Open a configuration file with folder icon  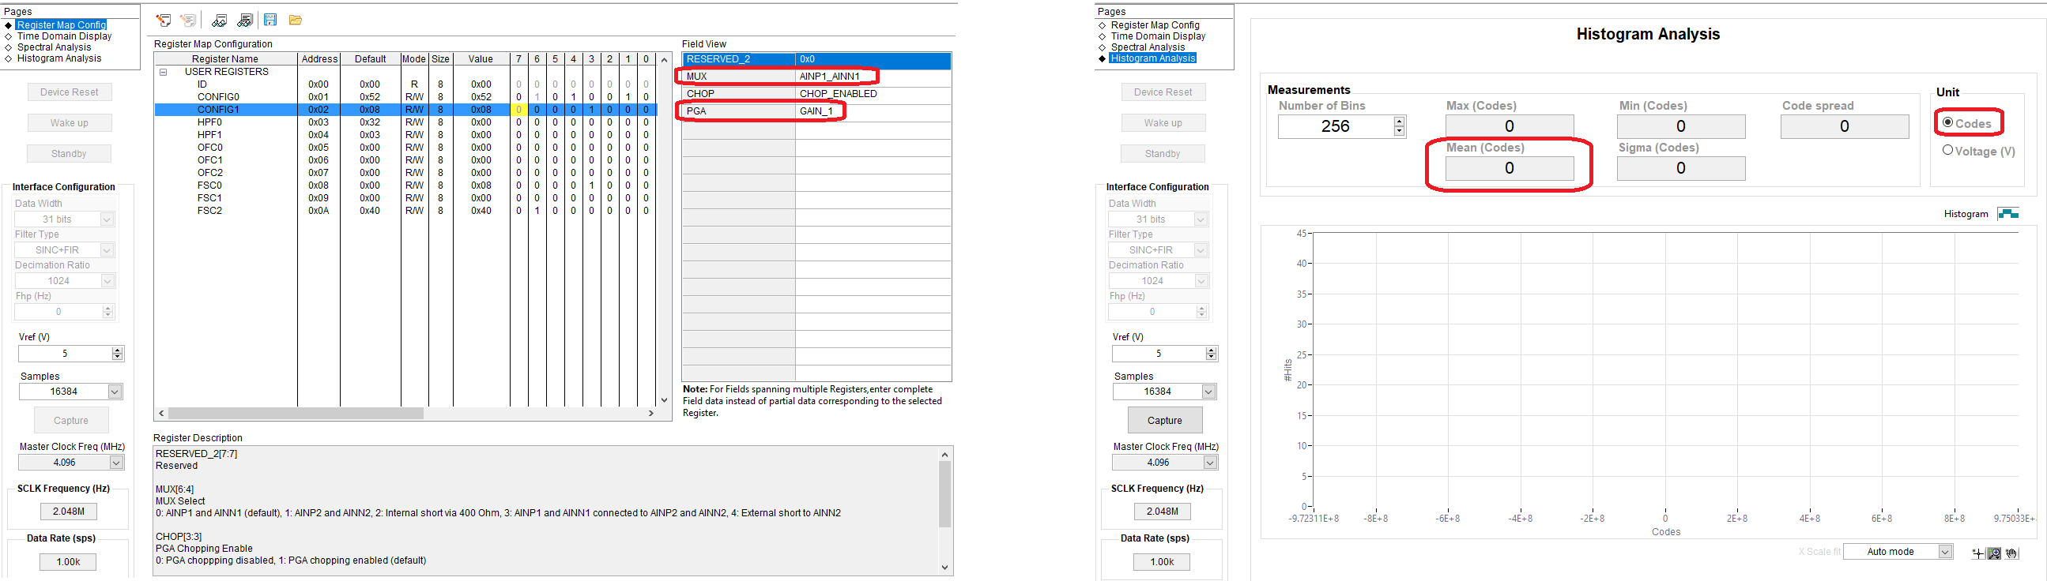coord(295,20)
